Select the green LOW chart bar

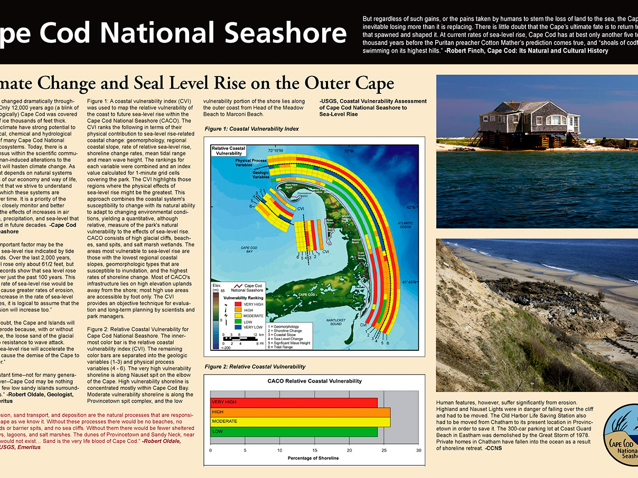[x=294, y=432]
